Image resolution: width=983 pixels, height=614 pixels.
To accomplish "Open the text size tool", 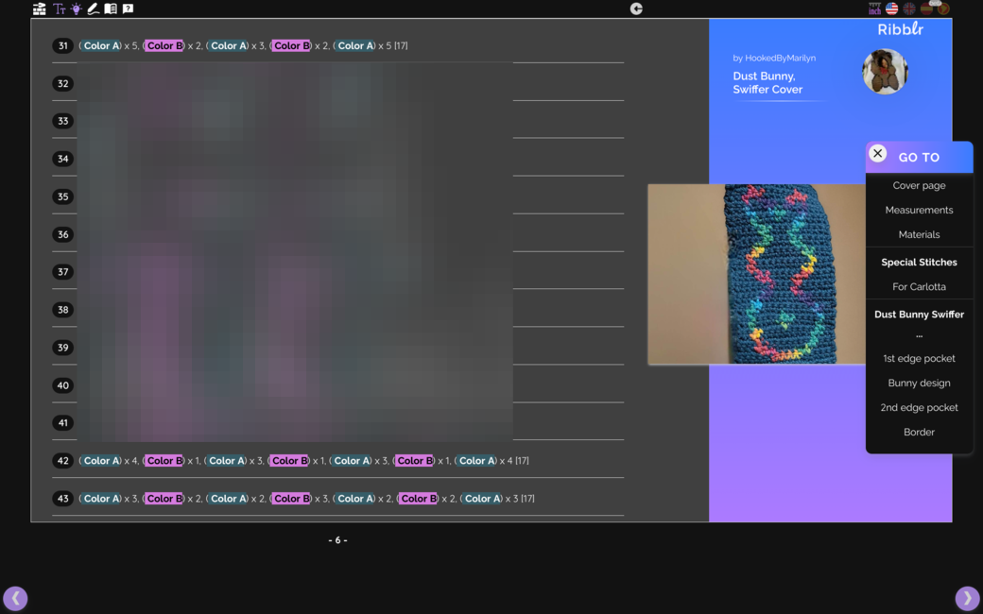I will click(x=59, y=9).
